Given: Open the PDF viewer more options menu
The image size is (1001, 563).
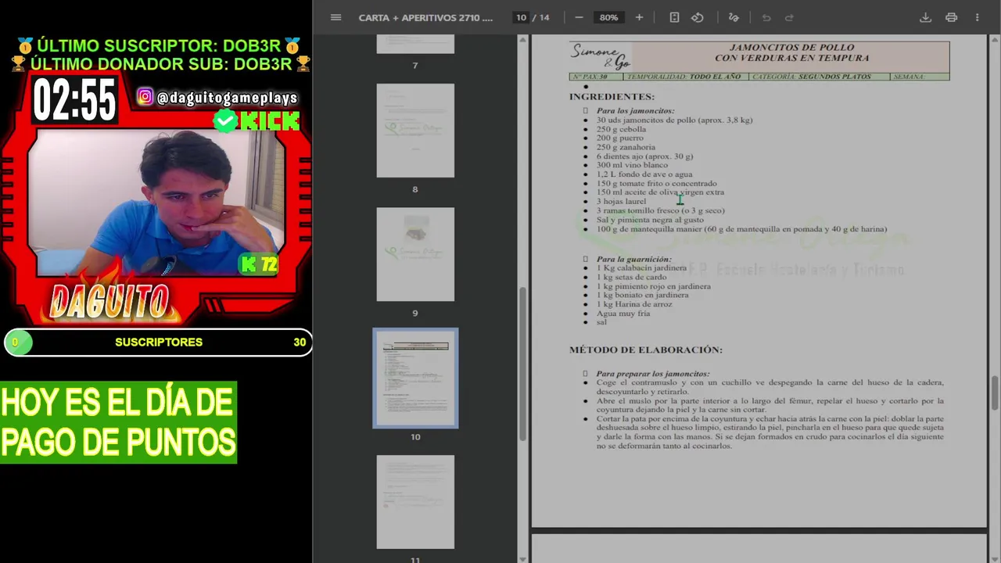Looking at the screenshot, I should pos(977,17).
